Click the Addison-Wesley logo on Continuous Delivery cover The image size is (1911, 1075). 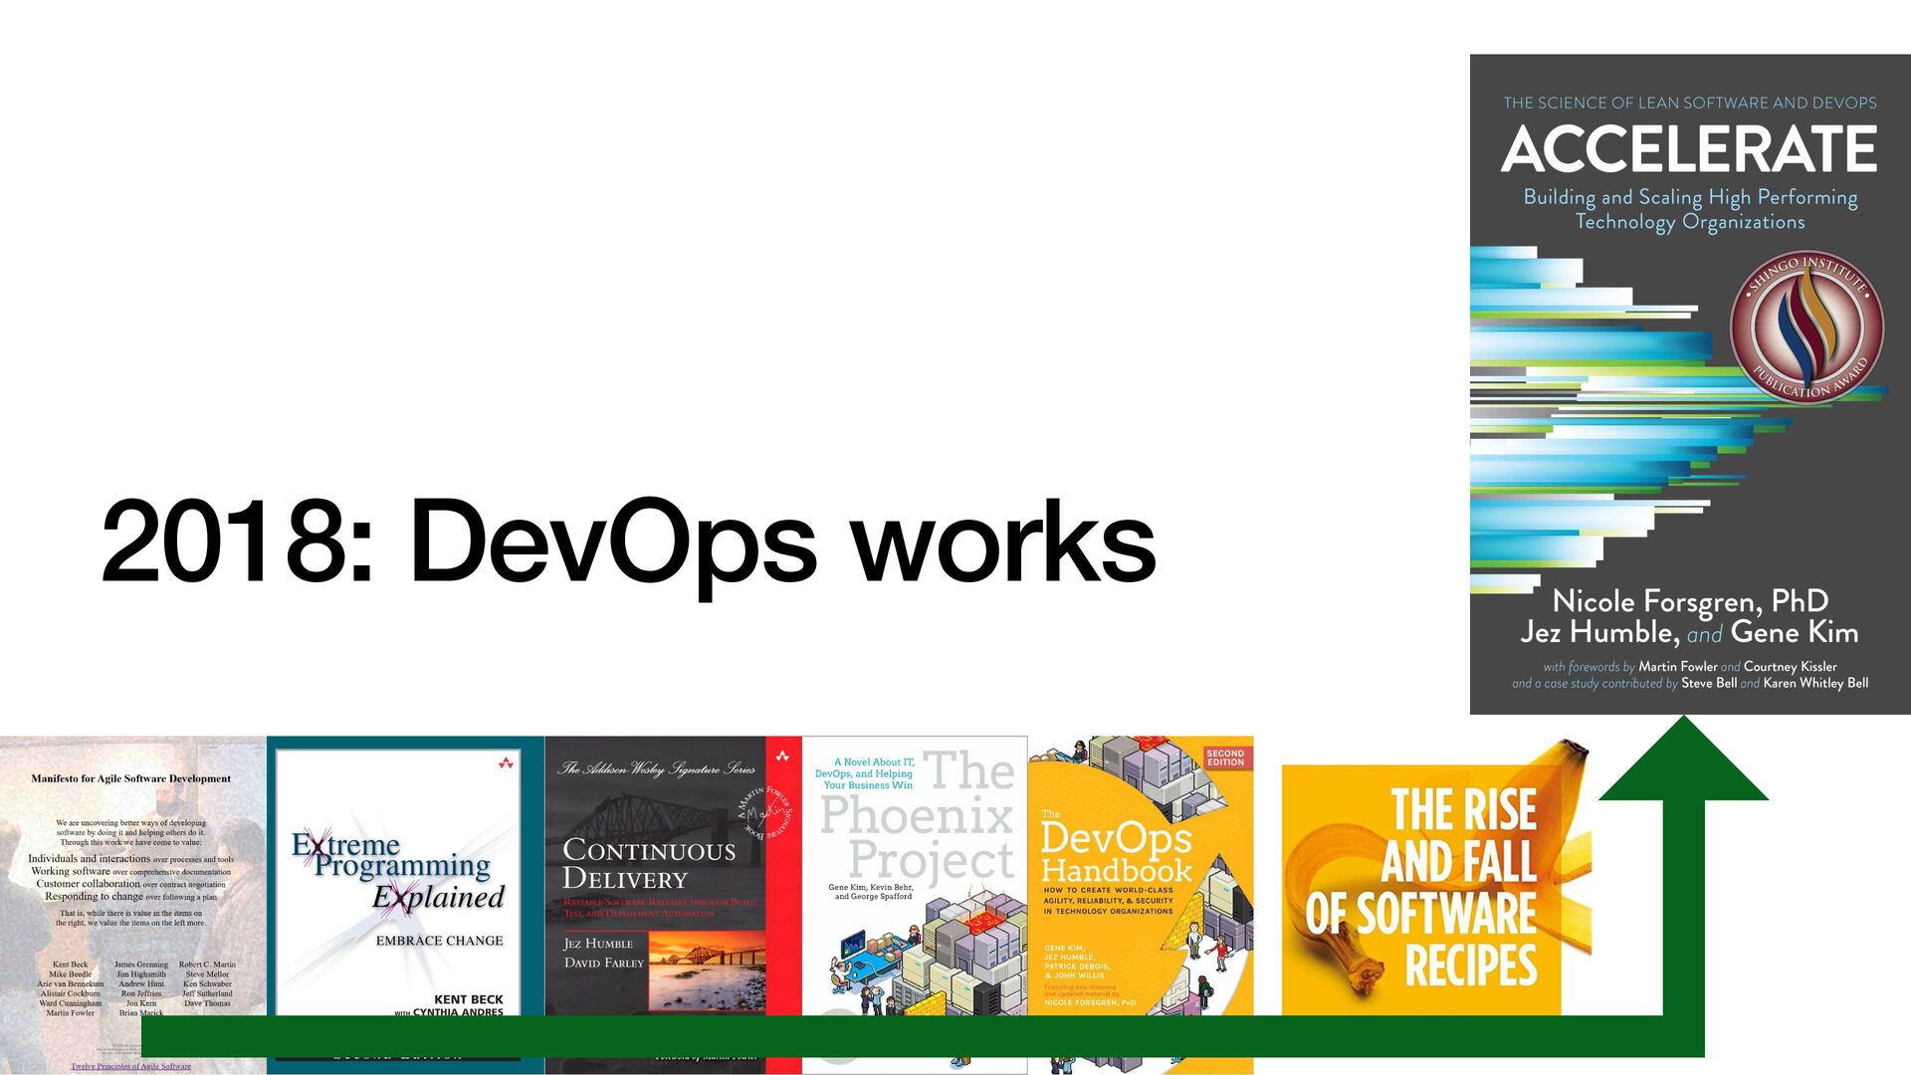tap(782, 757)
